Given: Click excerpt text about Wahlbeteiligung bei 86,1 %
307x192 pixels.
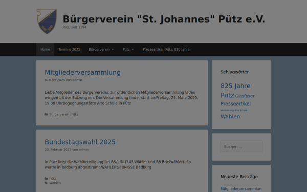Looking at the screenshot, I should (118, 164).
